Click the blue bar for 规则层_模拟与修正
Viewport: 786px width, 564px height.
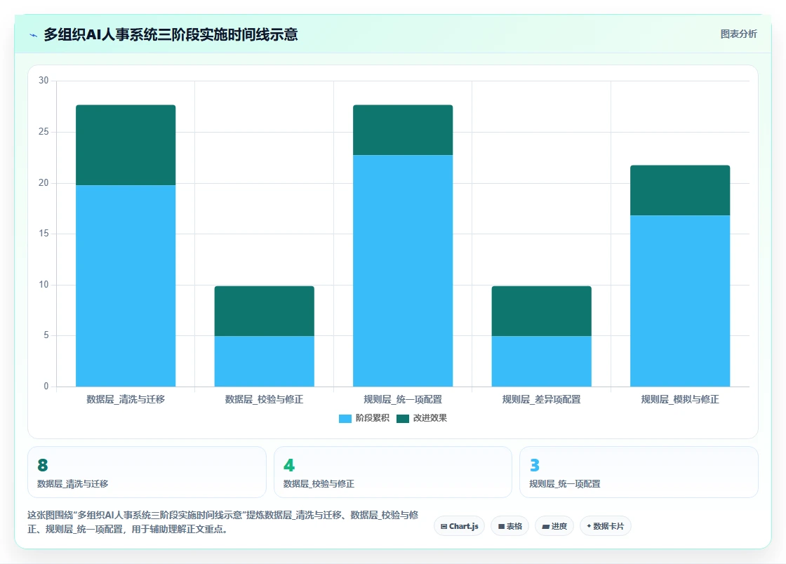coord(680,301)
